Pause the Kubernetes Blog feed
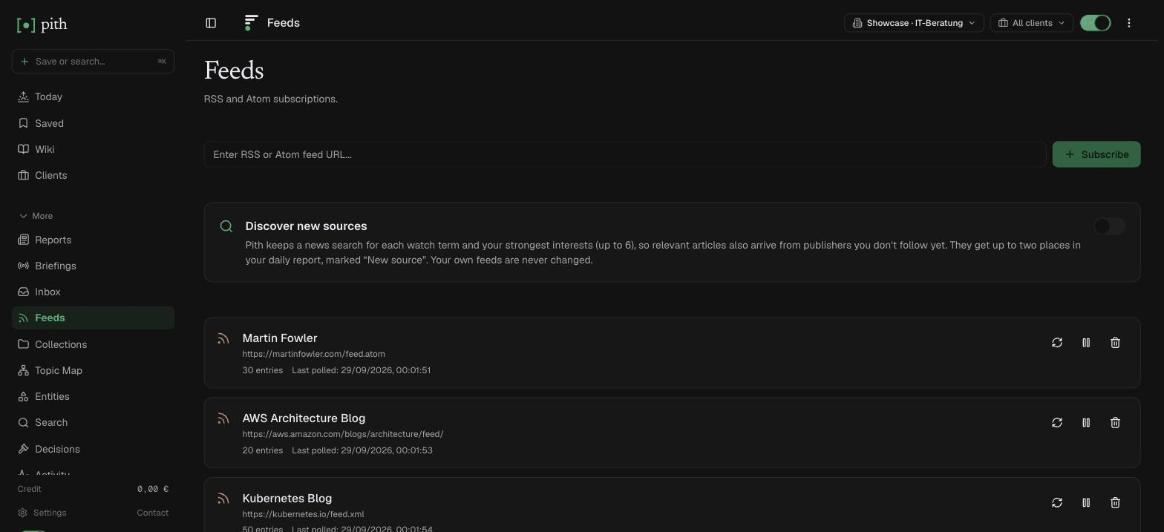This screenshot has width=1164, height=532. coord(1086,503)
